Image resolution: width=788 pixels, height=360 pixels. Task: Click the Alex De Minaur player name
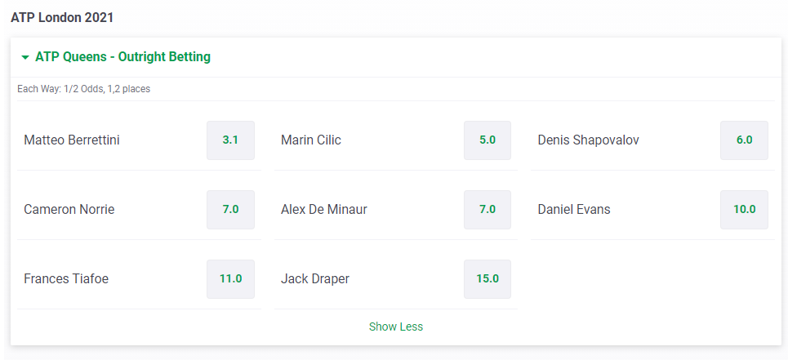(x=324, y=209)
